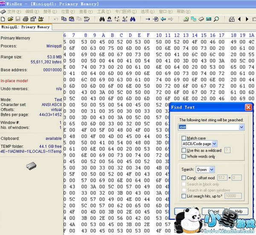Enable List search hits checkbox

coord(183,196)
